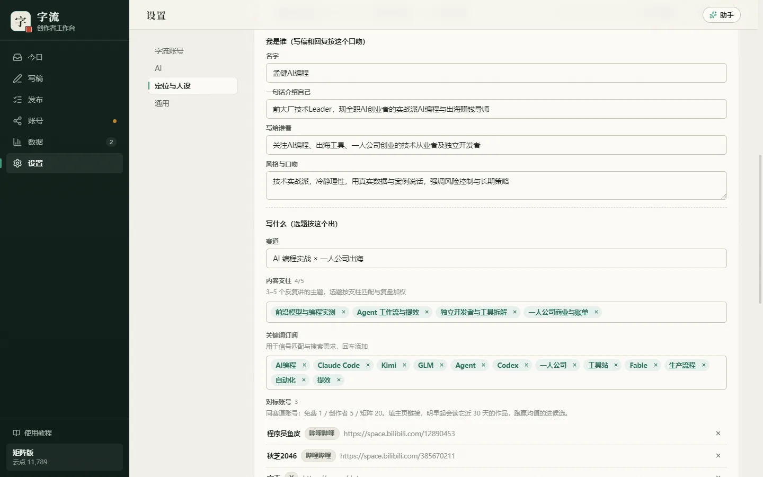Remove the 一人公司商业与账单 pillar tag
The image size is (763, 477).
[x=596, y=312]
